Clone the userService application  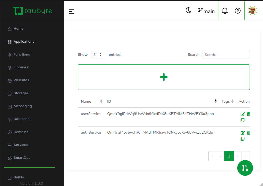point(243,120)
